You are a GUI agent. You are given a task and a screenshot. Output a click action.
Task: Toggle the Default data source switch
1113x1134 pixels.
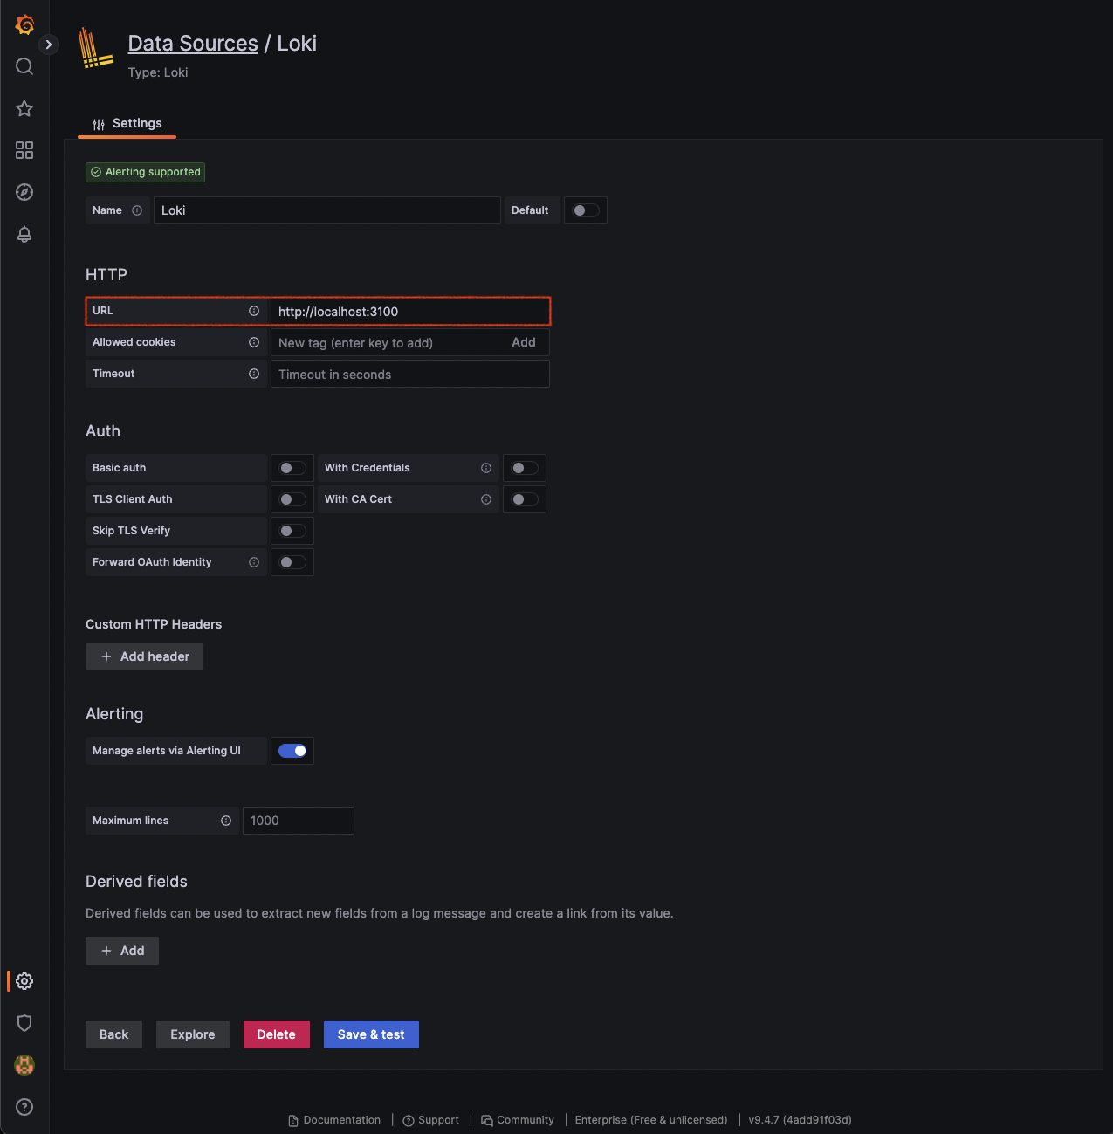[586, 210]
